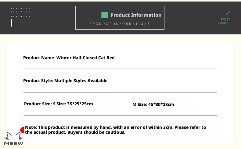Click the MEEW cat logo
The width and height of the screenshot is (241, 149).
tap(13, 139)
